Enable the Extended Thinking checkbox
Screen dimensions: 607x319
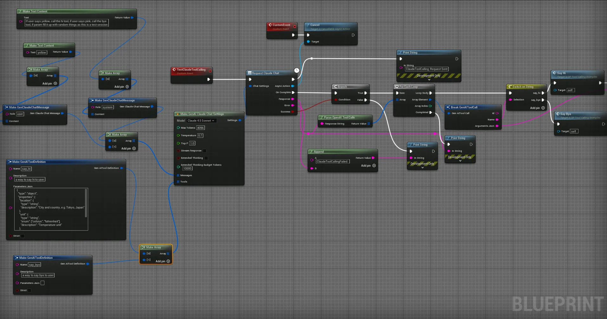pos(206,158)
